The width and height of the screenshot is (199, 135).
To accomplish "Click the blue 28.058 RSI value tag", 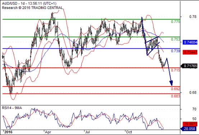I will coord(189,129).
